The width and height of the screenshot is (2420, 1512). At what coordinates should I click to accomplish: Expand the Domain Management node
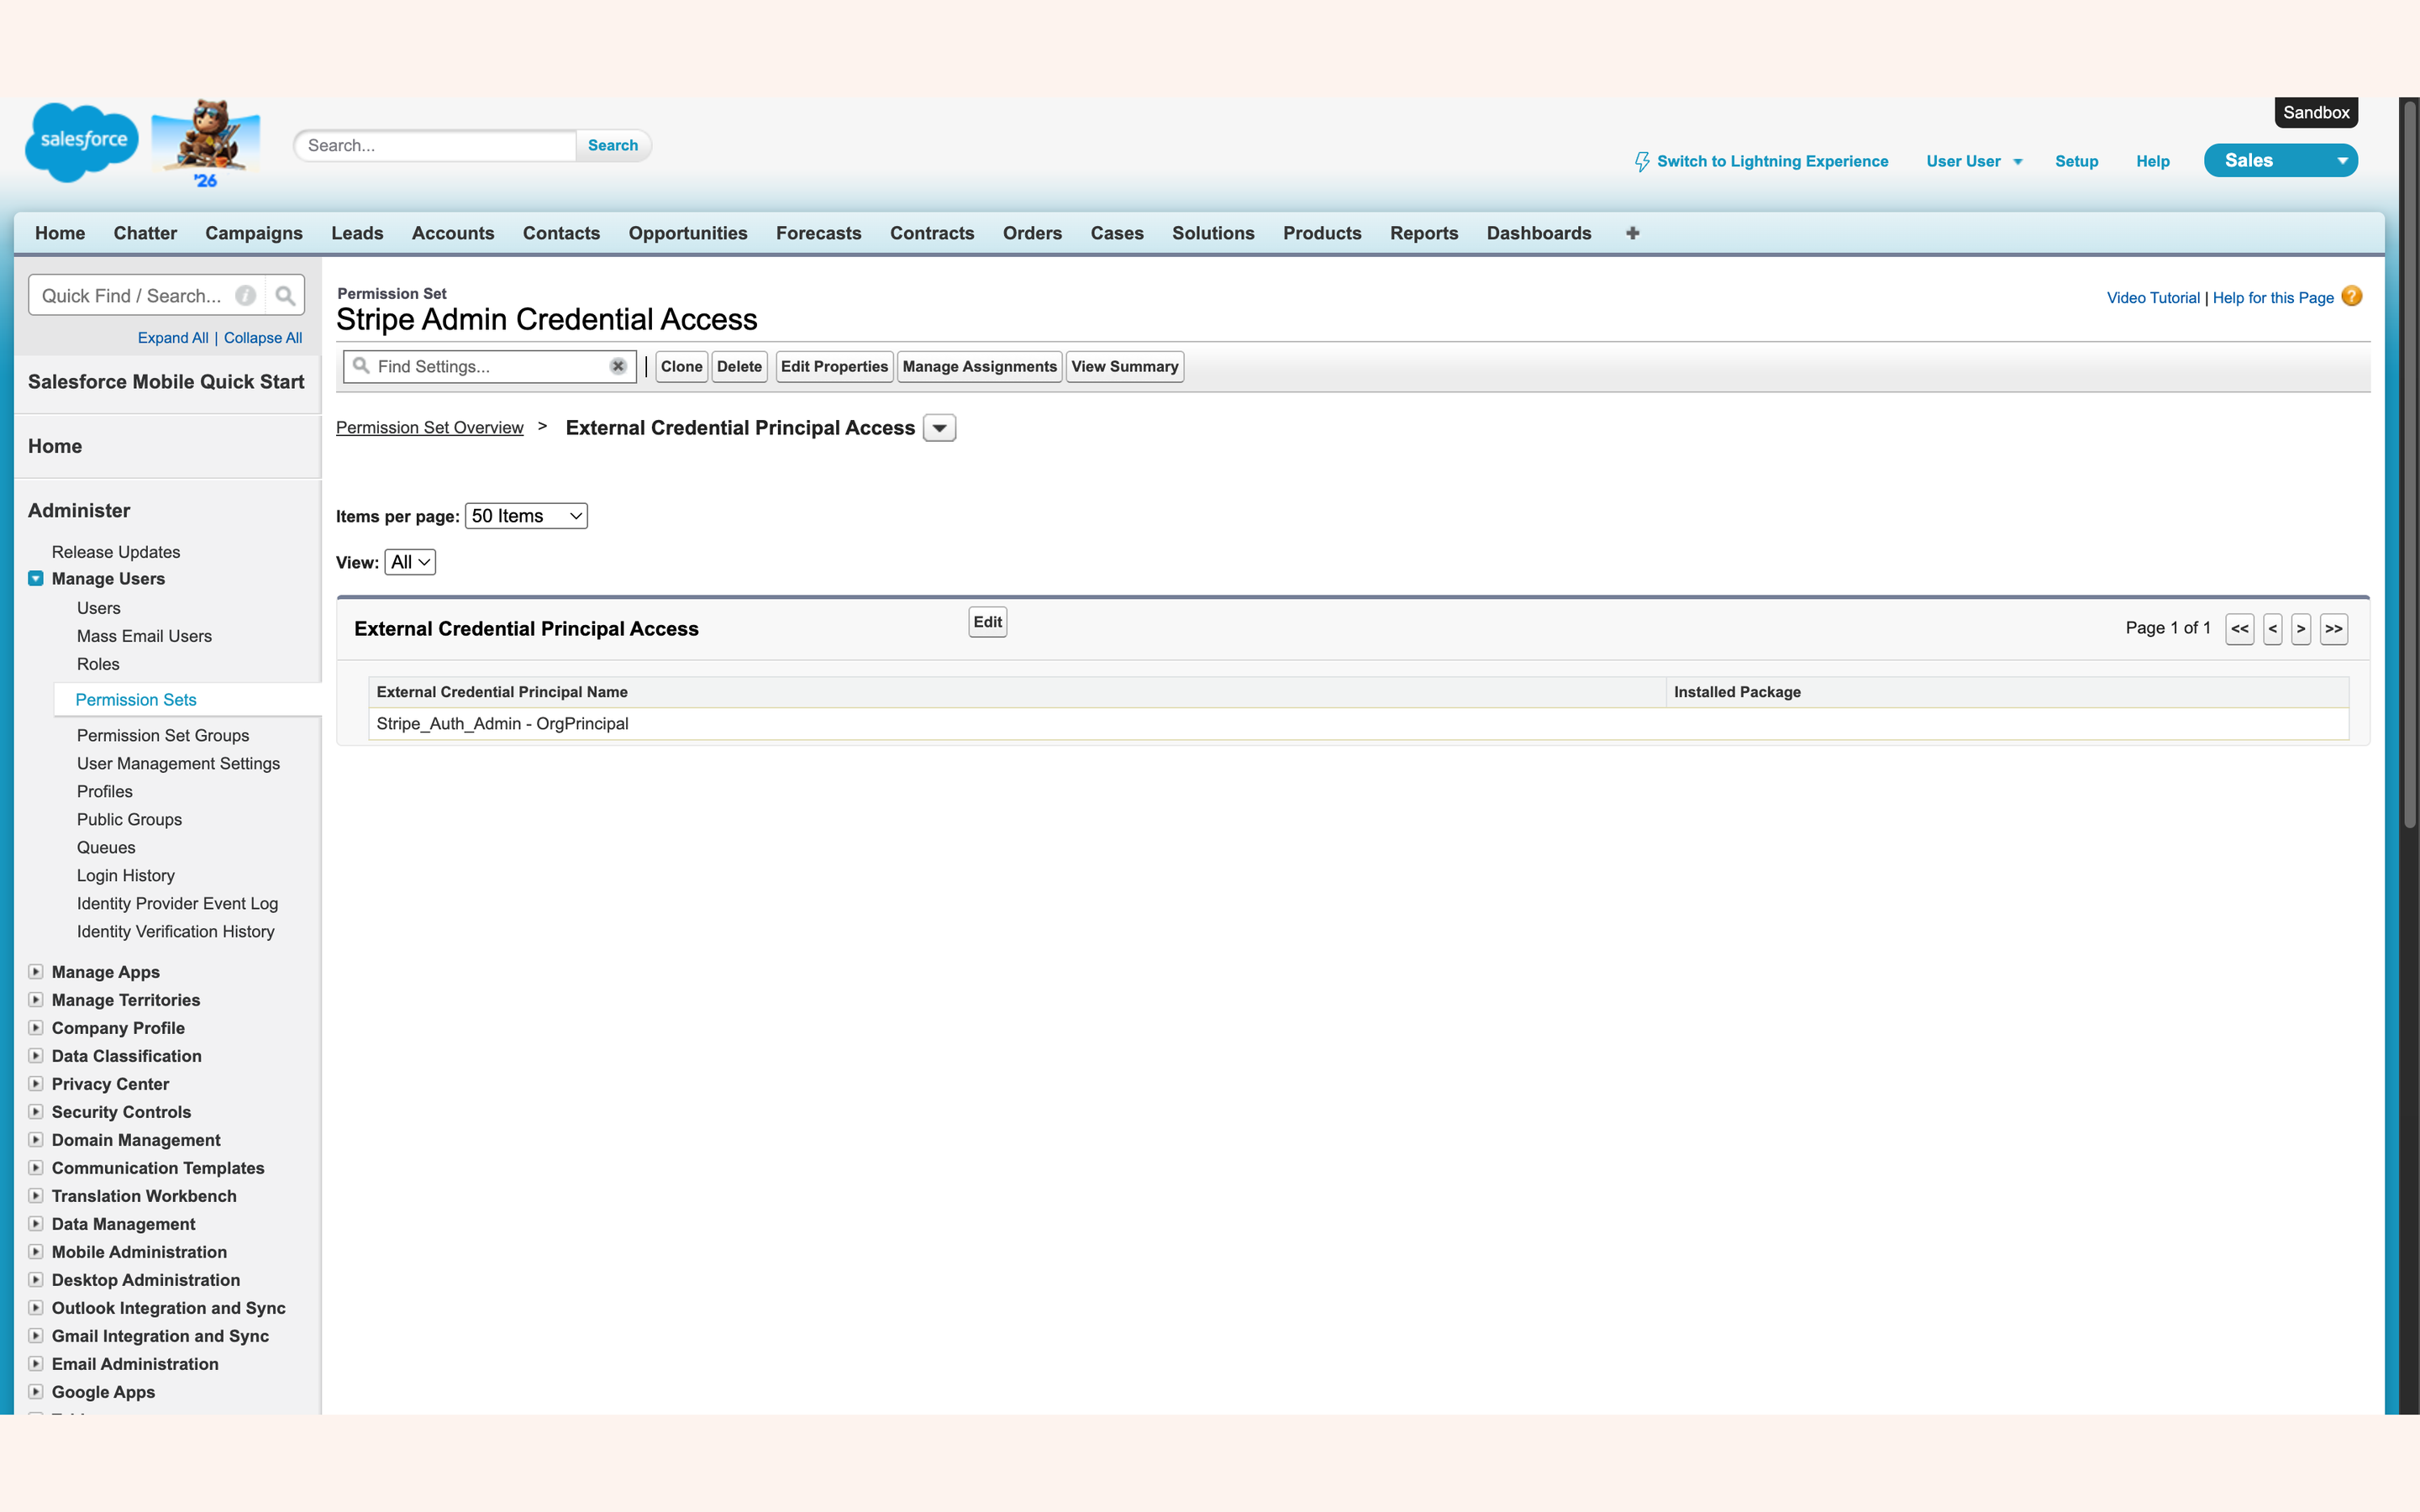pyautogui.click(x=36, y=1139)
